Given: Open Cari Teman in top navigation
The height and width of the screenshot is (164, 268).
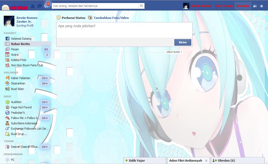Looking at the screenshot, I should [x=224, y=6].
